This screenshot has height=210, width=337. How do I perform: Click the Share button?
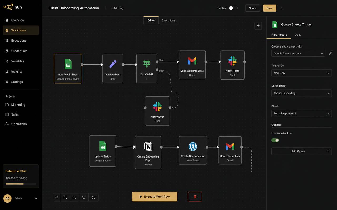click(x=252, y=8)
